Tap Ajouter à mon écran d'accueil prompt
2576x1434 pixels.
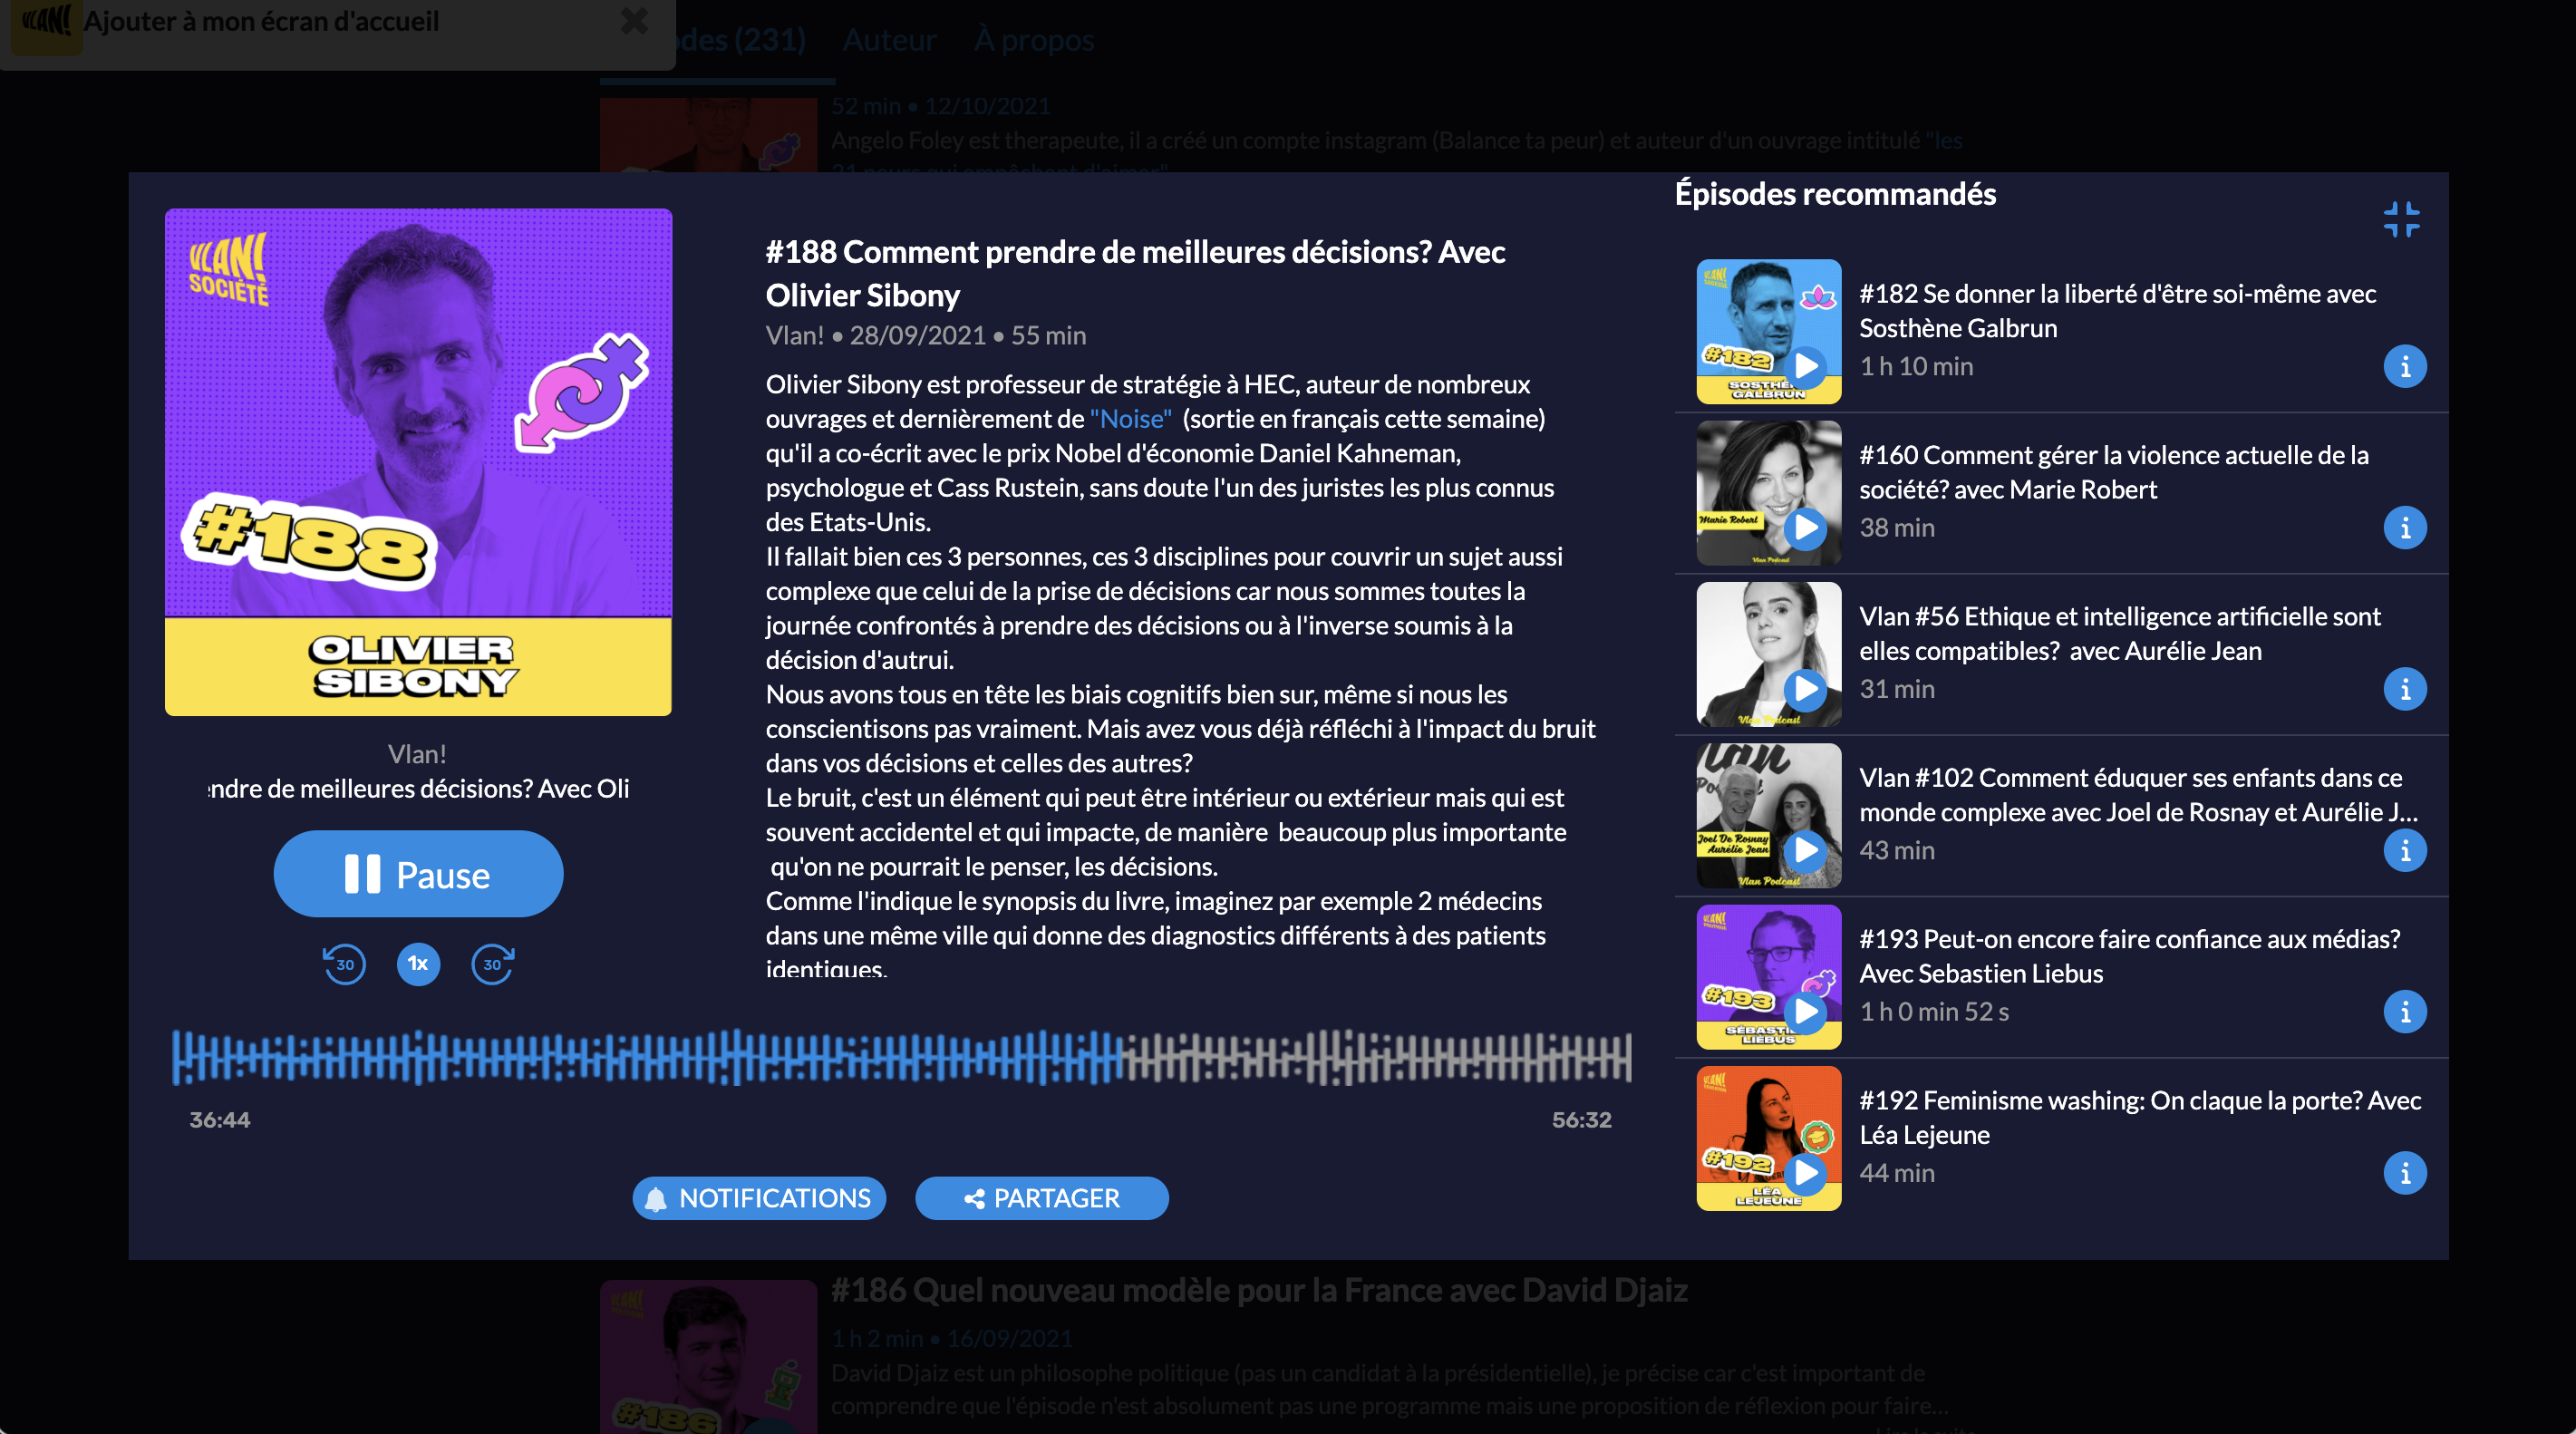pyautogui.click(x=261, y=21)
